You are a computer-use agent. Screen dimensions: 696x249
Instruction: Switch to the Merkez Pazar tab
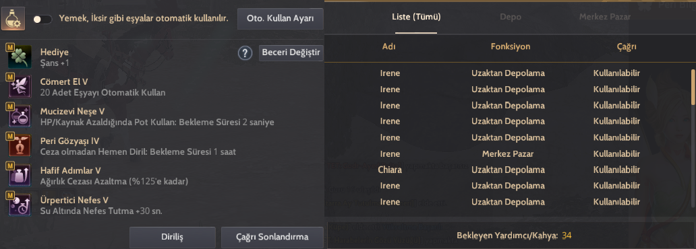pos(604,17)
